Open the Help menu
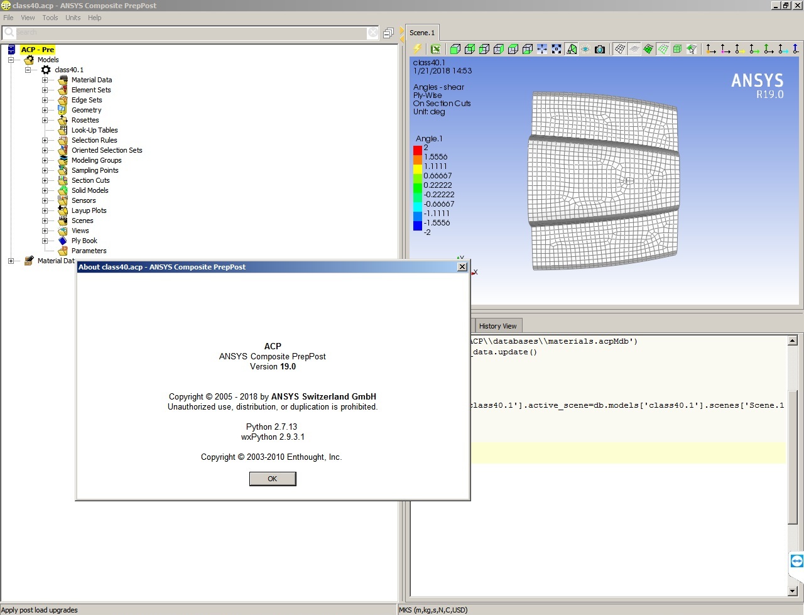 pyautogui.click(x=94, y=18)
